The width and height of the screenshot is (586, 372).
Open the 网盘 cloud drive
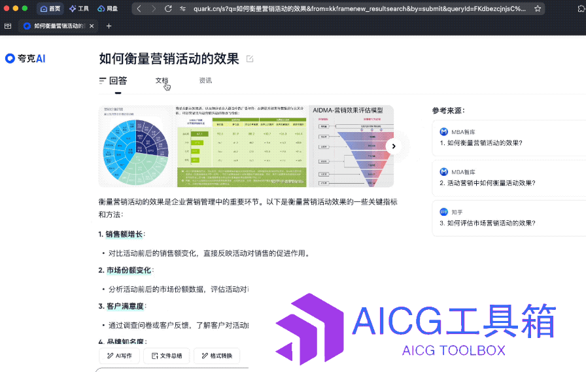pos(108,8)
